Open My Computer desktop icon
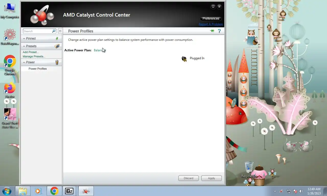 click(x=10, y=11)
